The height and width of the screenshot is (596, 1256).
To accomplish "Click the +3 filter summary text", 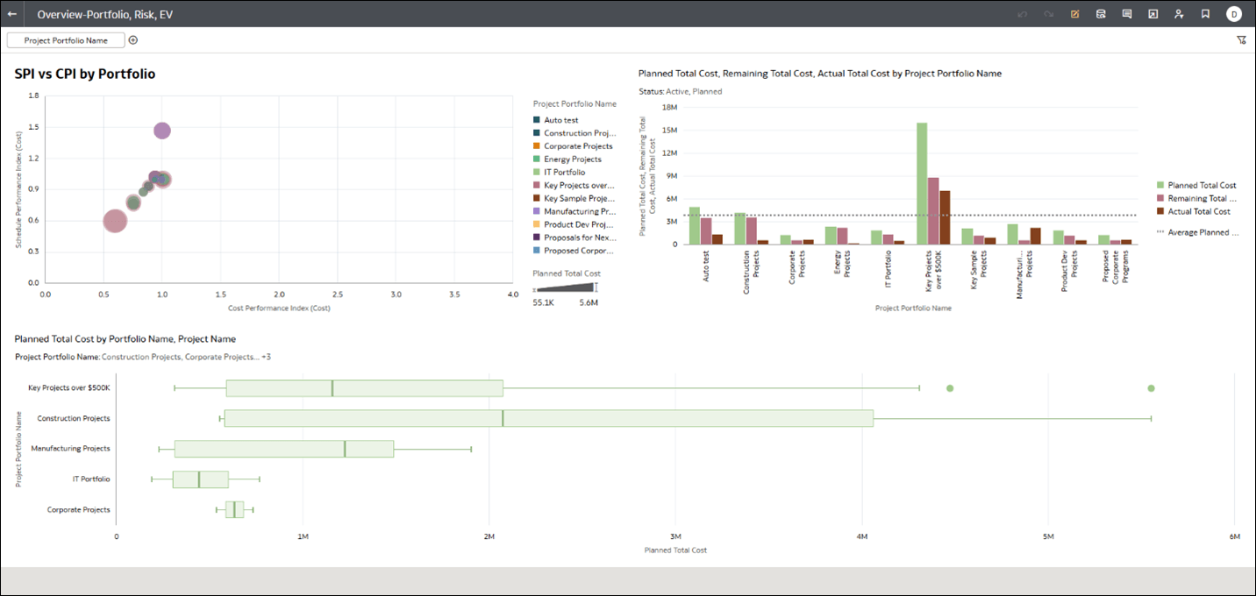I will point(267,358).
